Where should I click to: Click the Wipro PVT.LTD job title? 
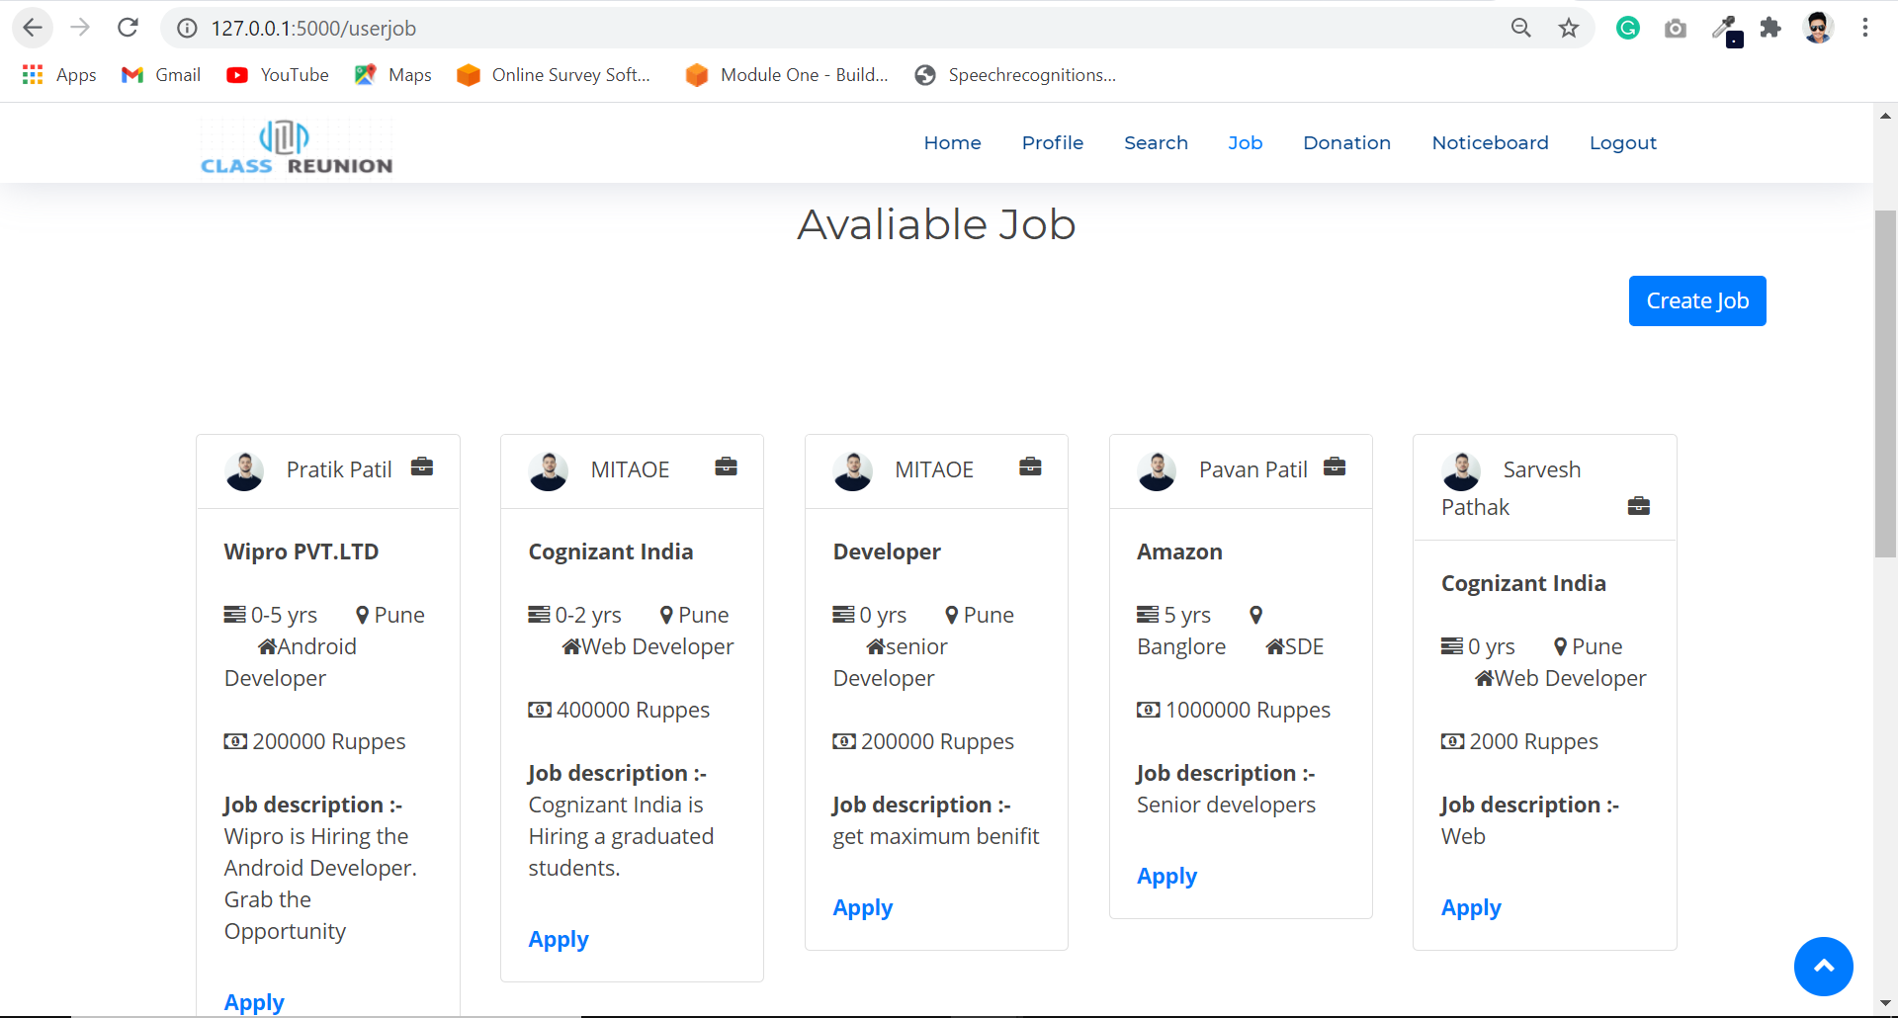pos(302,551)
